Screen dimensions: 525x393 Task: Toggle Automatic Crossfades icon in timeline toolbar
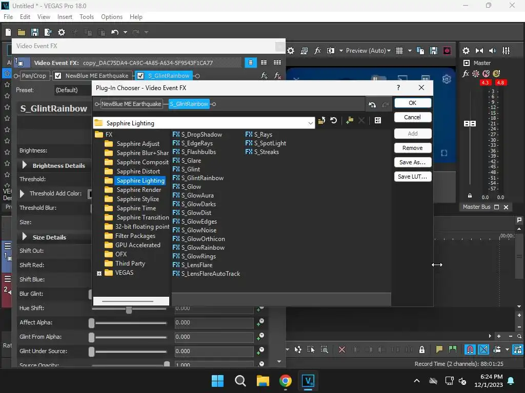483,350
